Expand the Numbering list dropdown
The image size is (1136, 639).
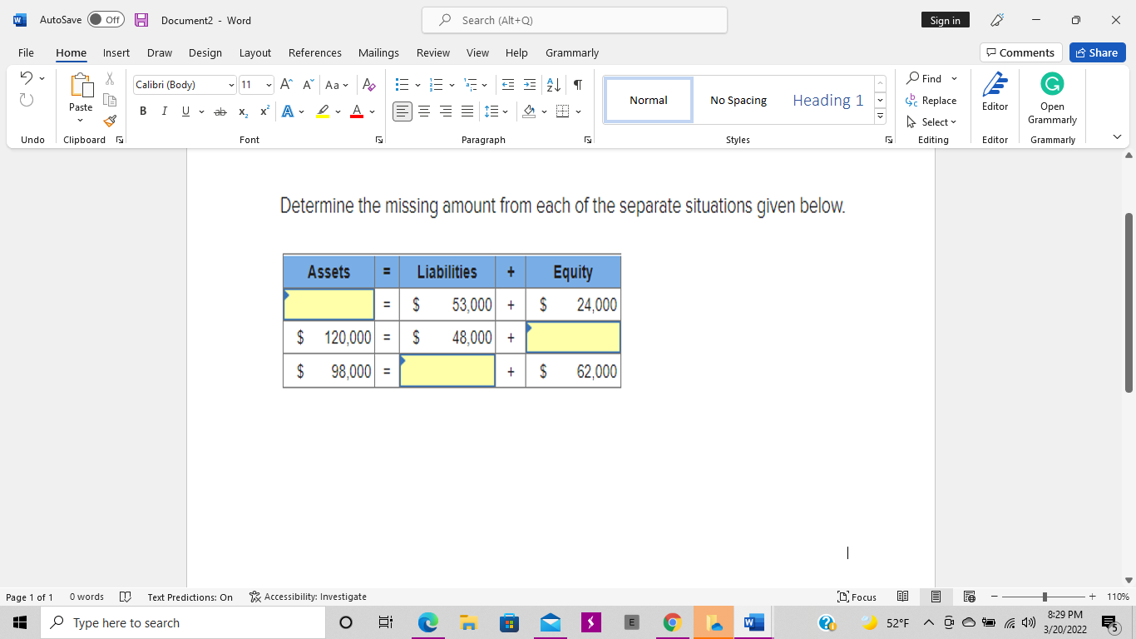452,85
